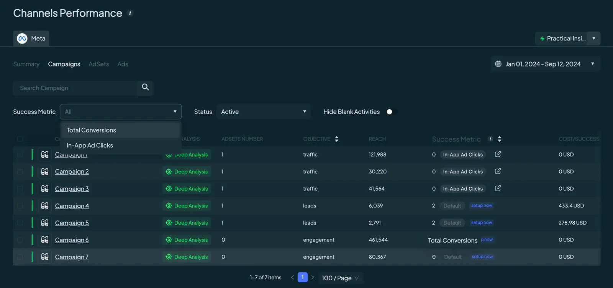Choose Total Conversions from the dropdown list
This screenshot has width=613, height=288.
[x=121, y=130]
